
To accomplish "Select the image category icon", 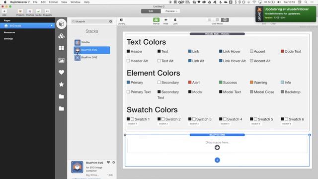I will pos(61,60).
